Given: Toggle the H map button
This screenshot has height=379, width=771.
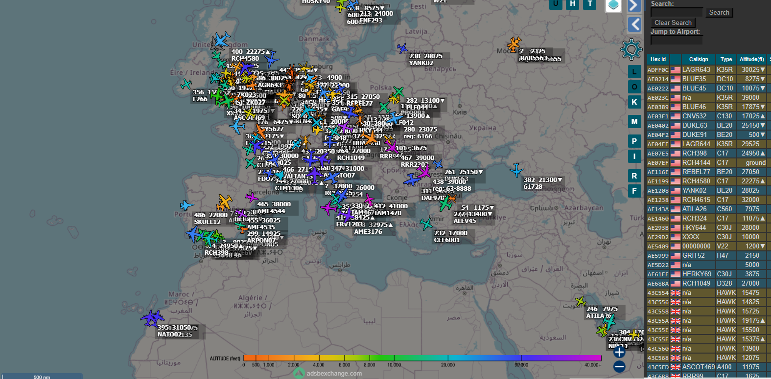Looking at the screenshot, I should click(573, 4).
